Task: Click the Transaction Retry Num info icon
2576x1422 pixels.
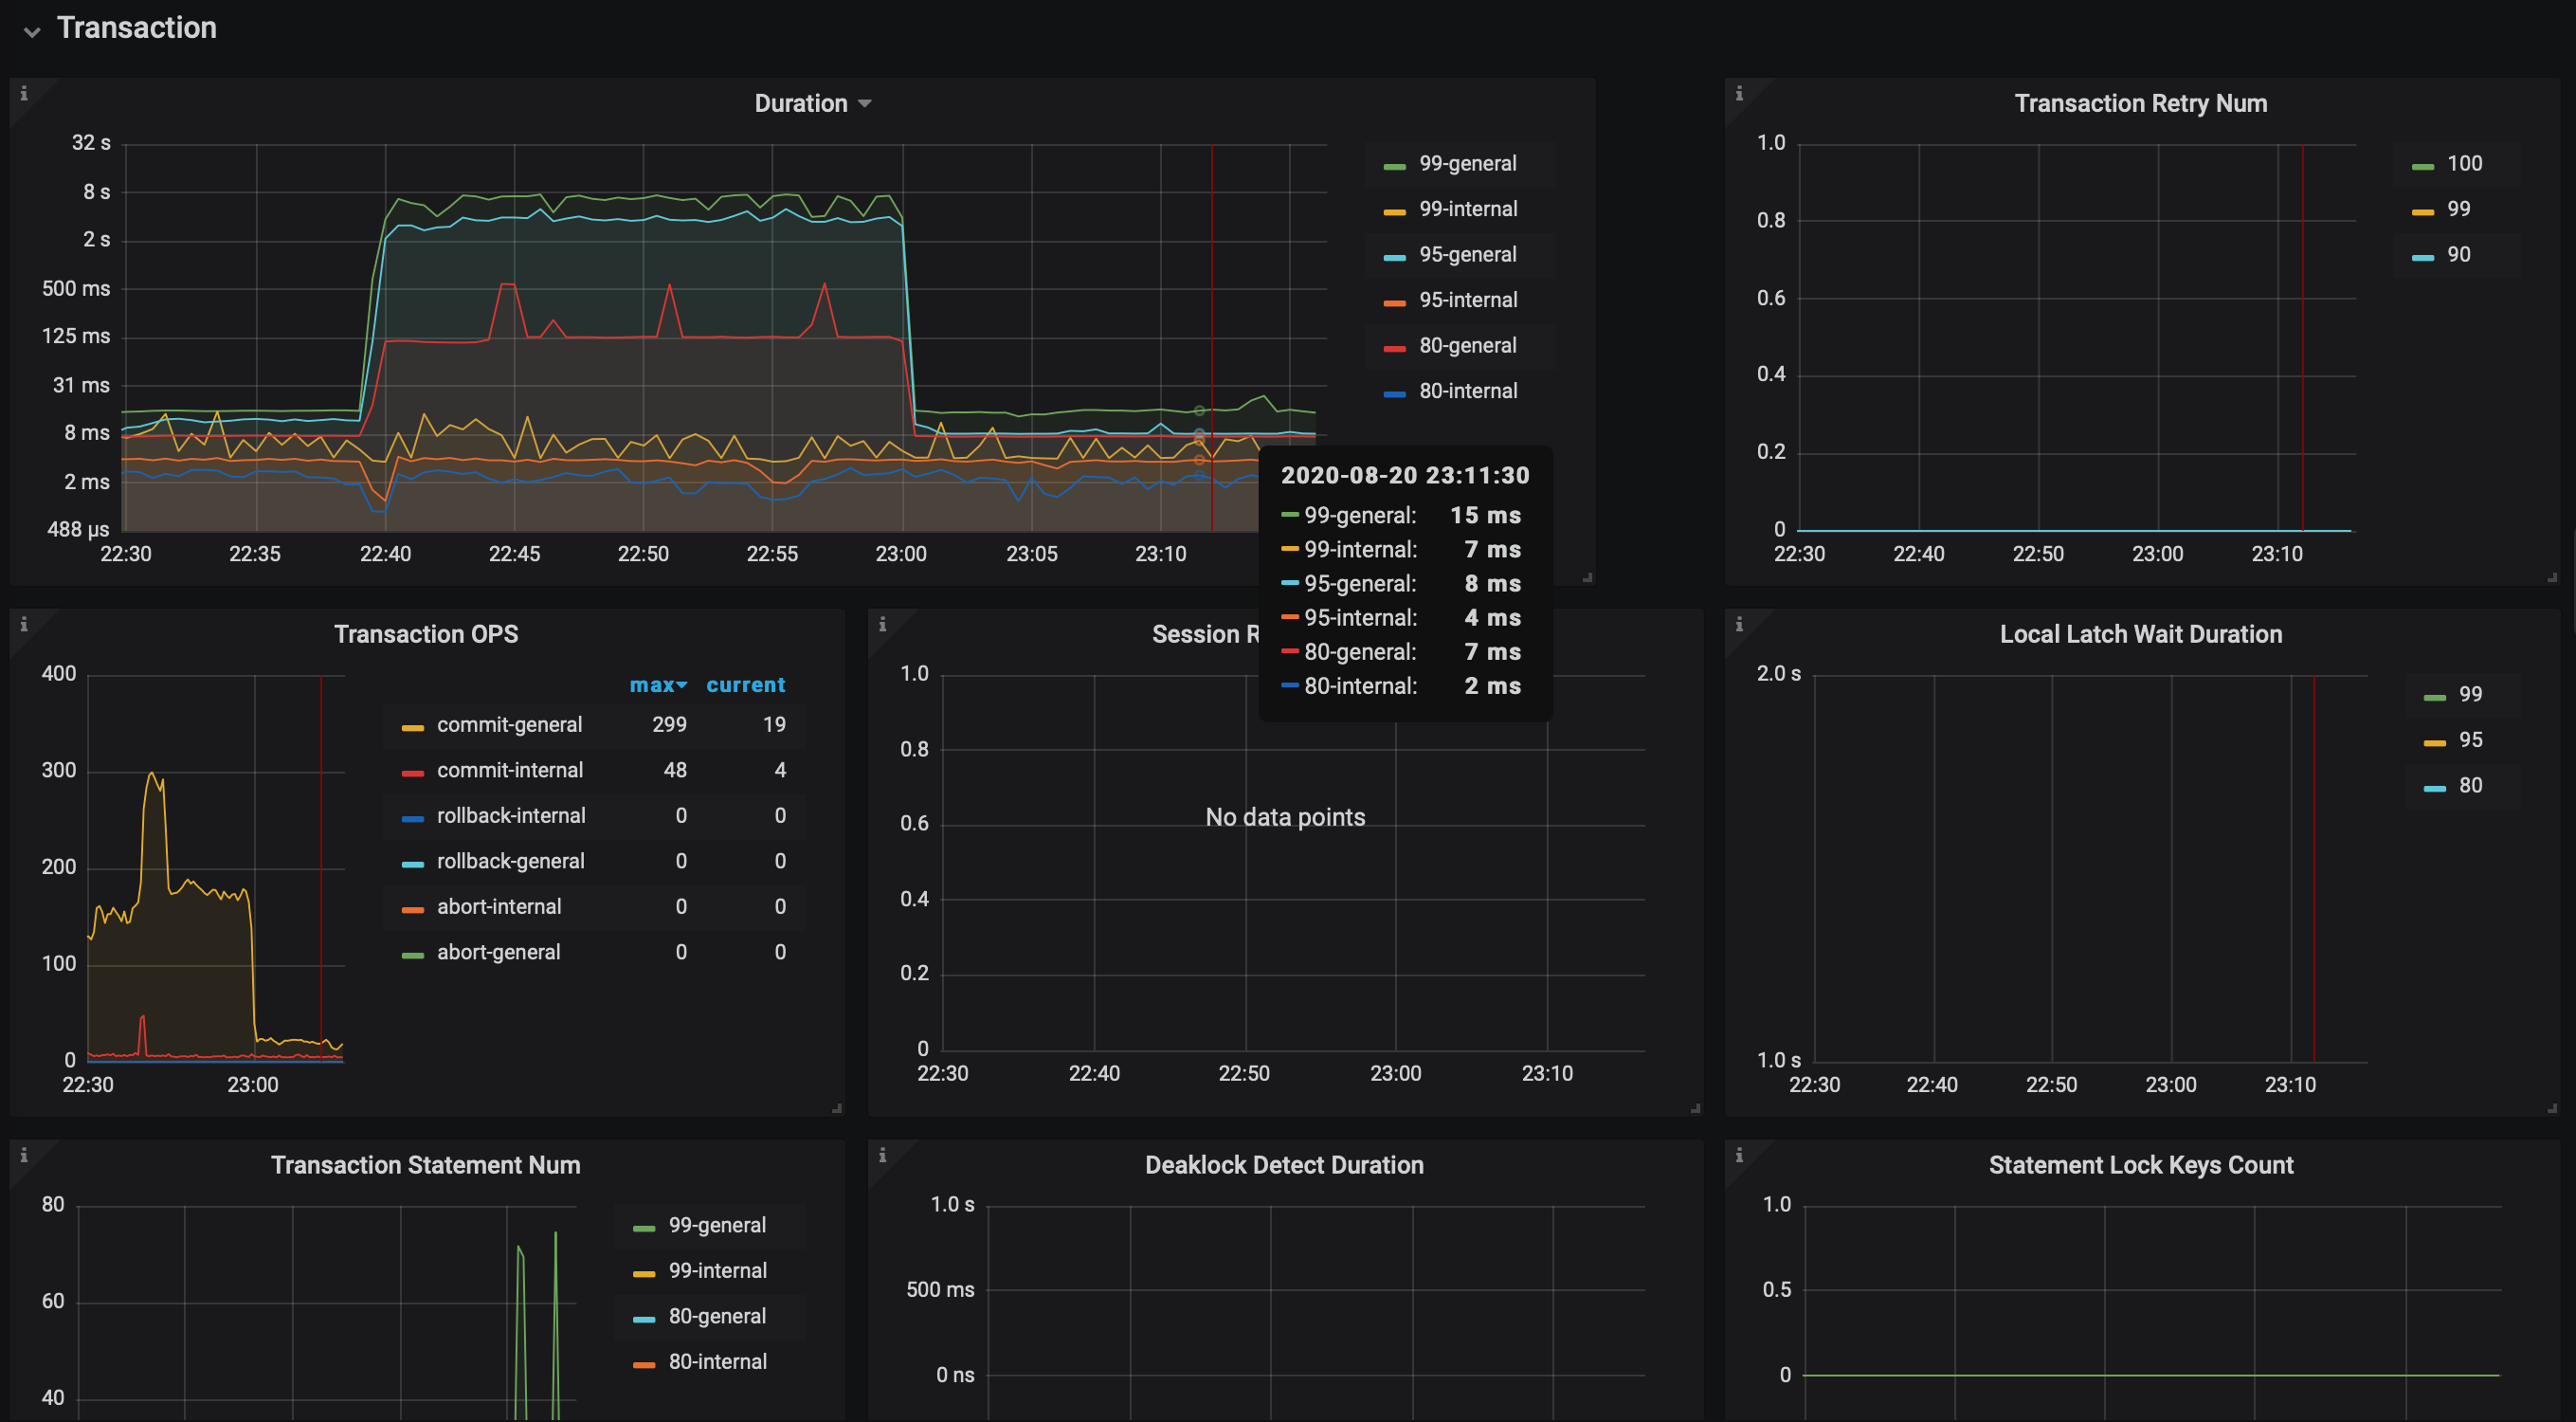Action: tap(1739, 93)
